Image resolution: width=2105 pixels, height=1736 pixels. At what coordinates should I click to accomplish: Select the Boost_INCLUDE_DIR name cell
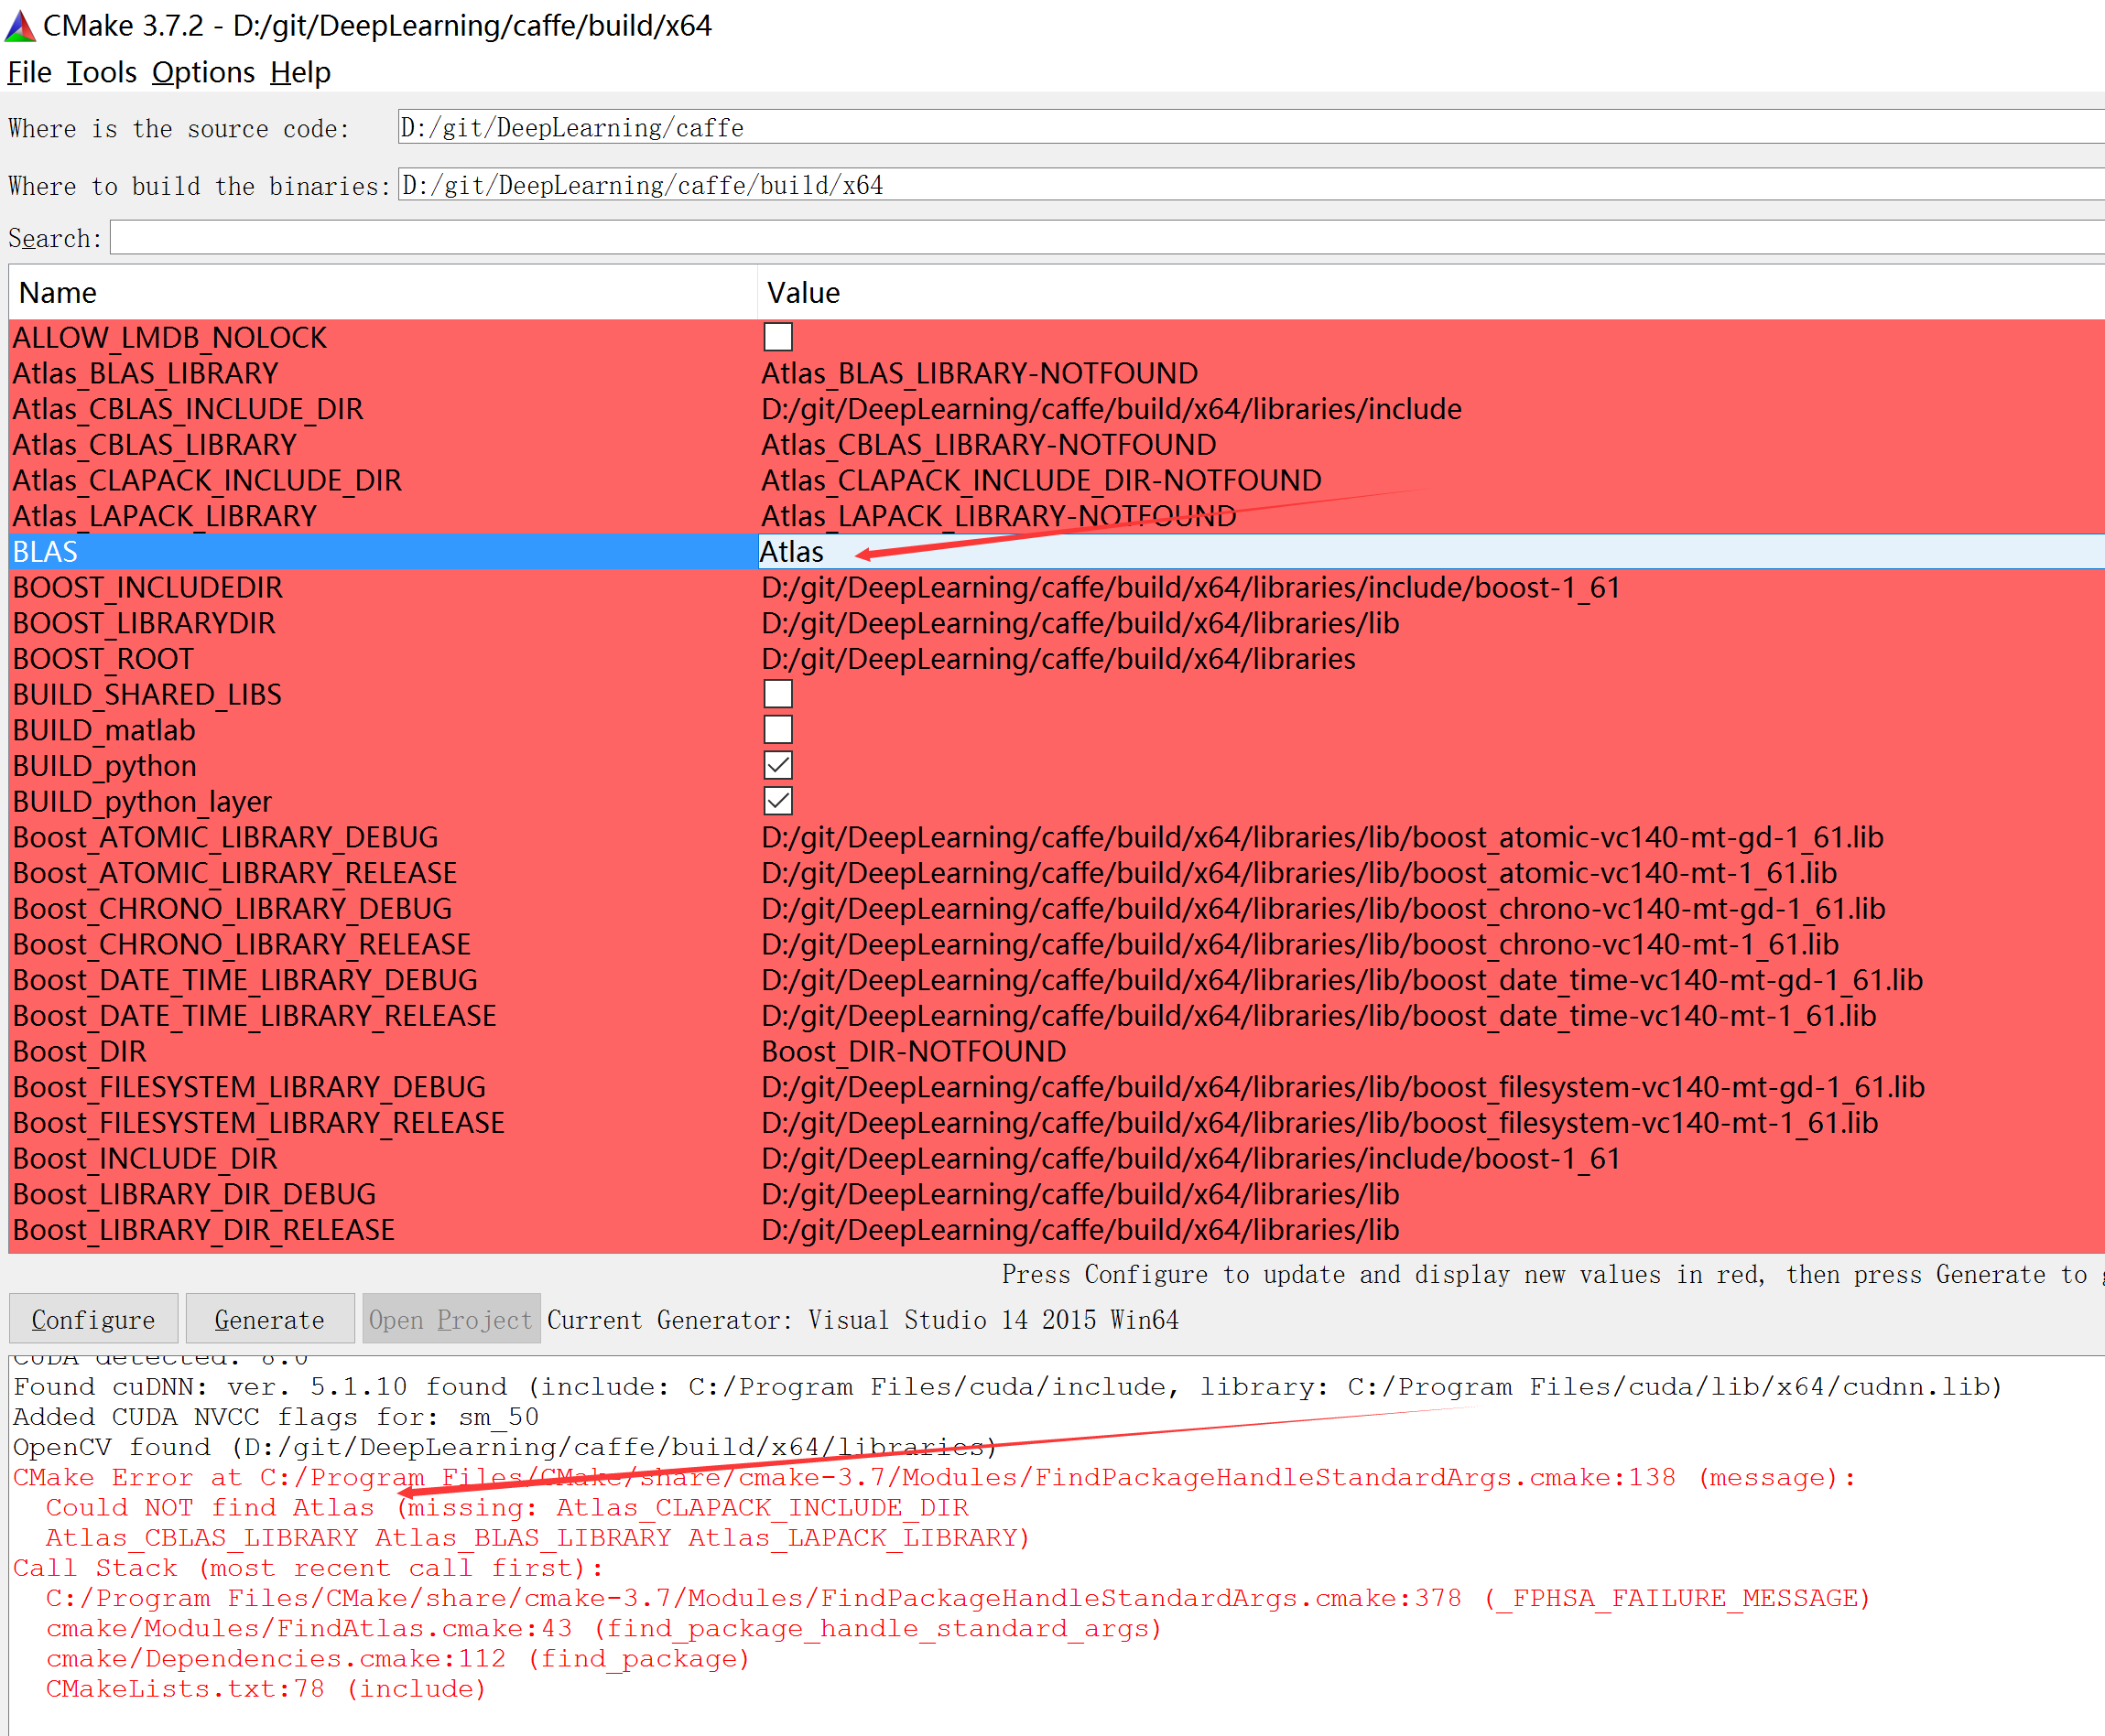pyautogui.click(x=382, y=1158)
